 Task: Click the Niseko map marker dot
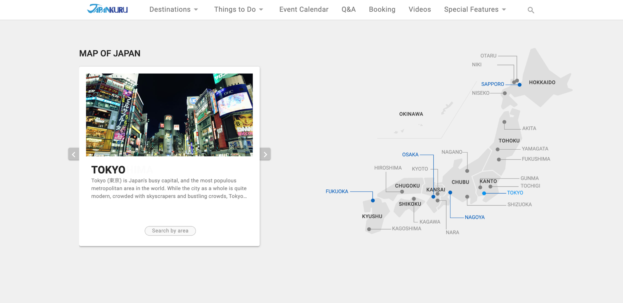point(505,93)
